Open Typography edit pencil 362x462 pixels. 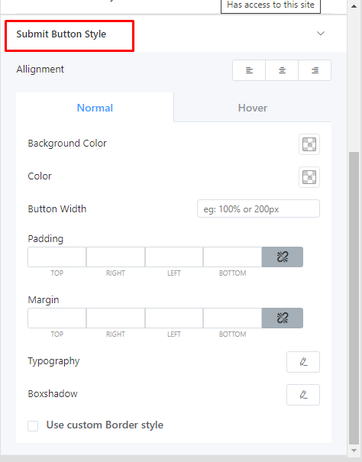click(x=303, y=362)
